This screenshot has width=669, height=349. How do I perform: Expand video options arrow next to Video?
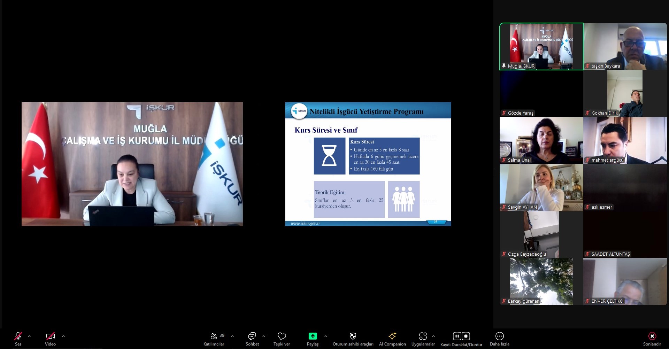[x=63, y=336]
